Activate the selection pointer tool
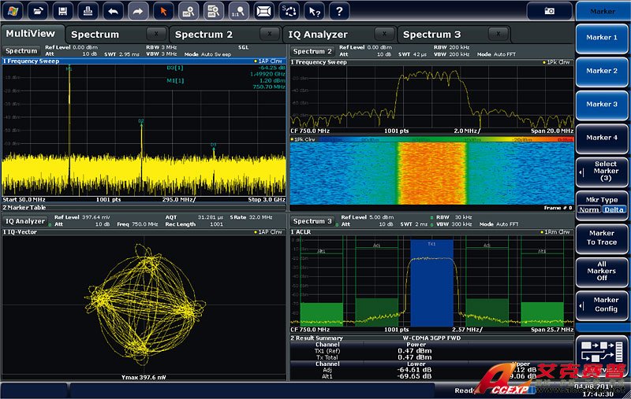The image size is (631, 399). click(162, 11)
